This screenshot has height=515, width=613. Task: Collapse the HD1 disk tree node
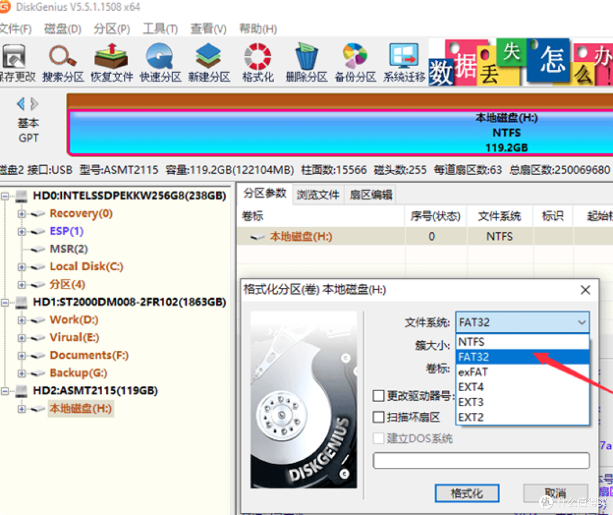tap(5, 302)
